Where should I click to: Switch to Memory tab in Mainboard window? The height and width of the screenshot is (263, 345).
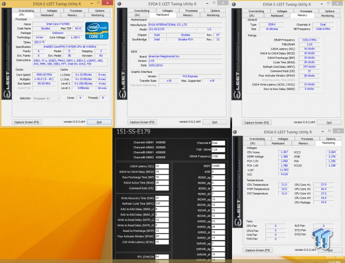point(188,15)
